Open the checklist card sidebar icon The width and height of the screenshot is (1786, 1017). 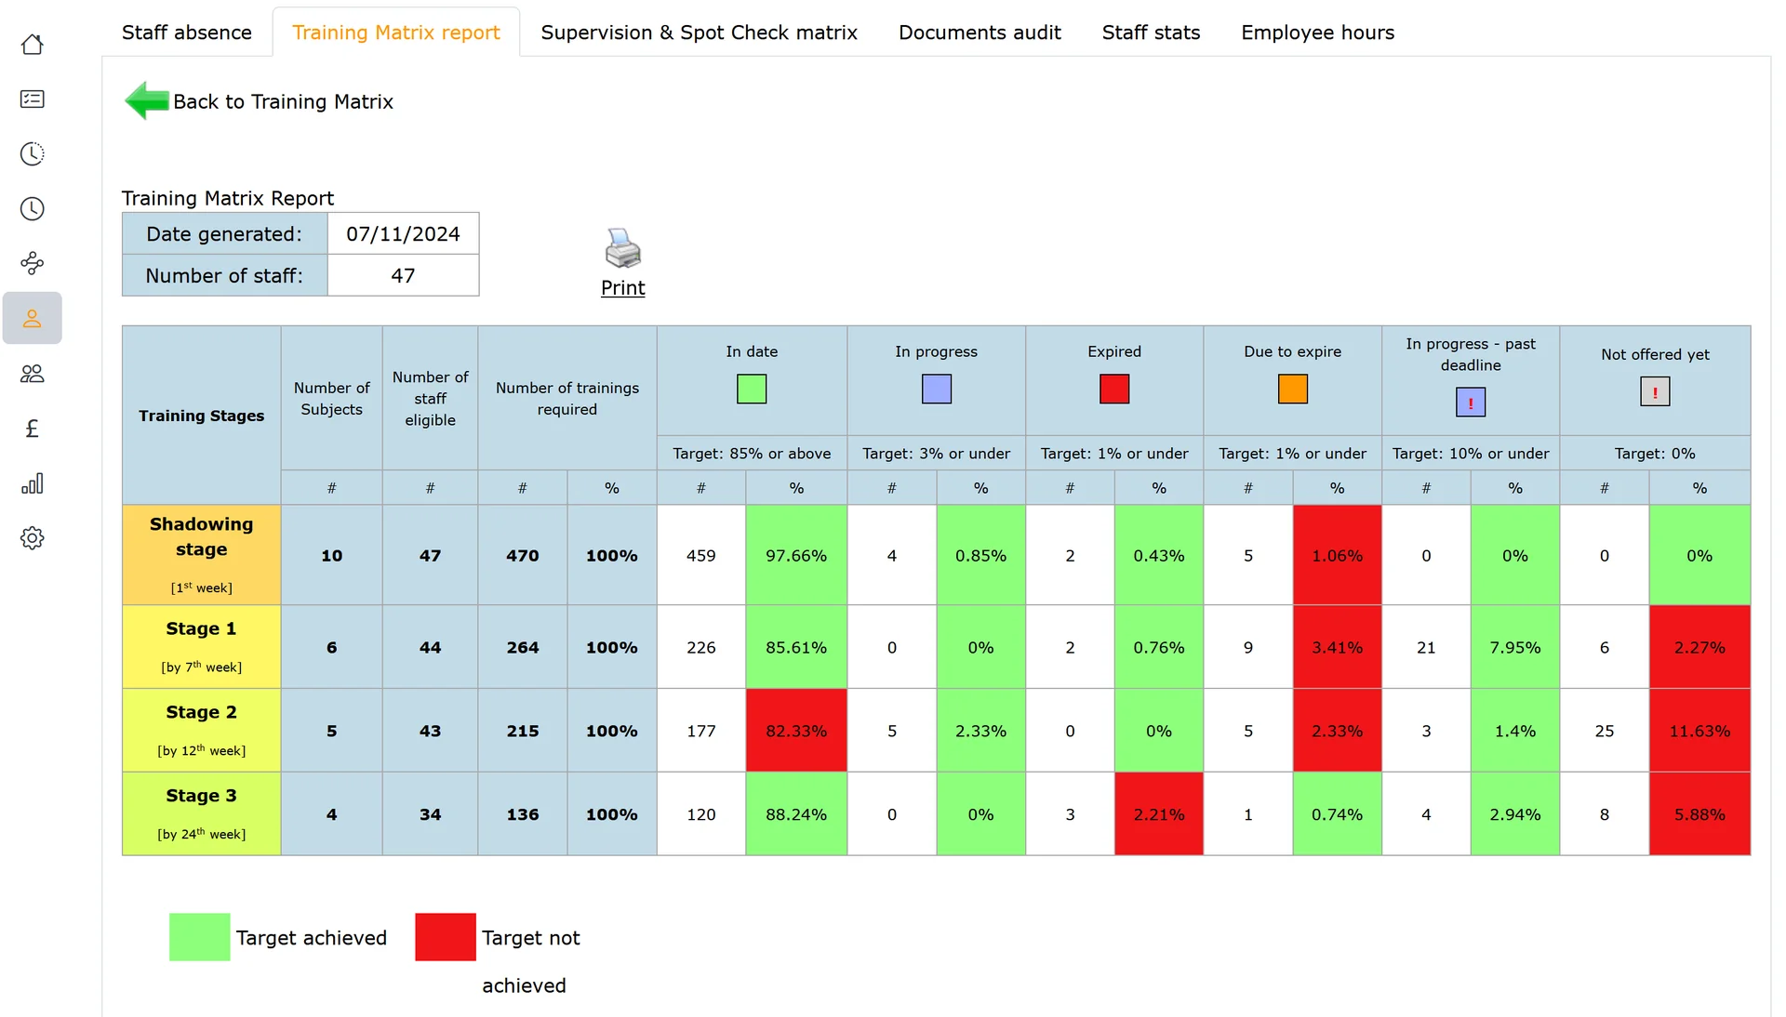click(32, 99)
